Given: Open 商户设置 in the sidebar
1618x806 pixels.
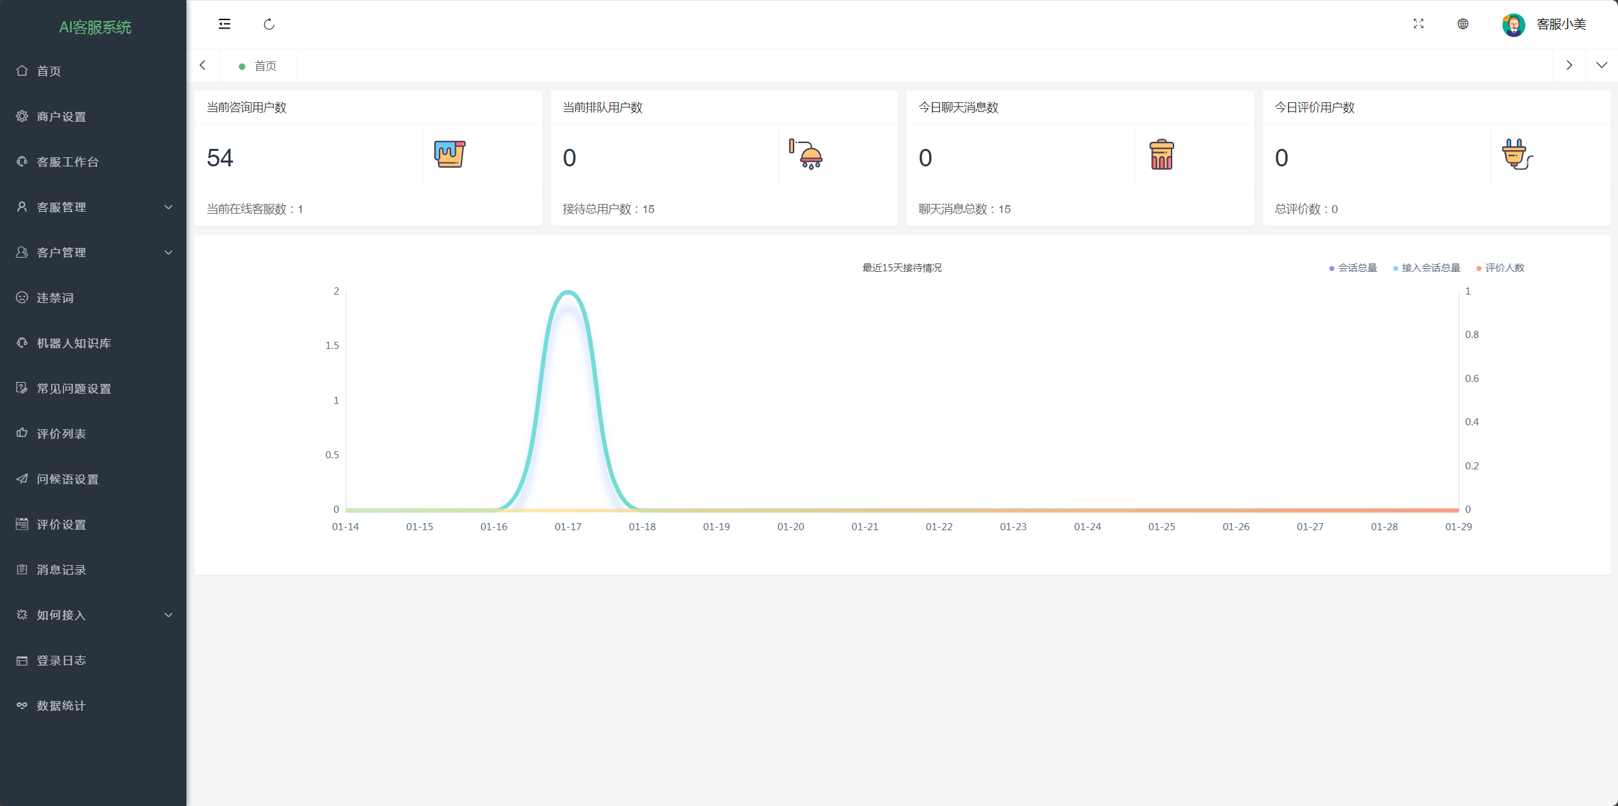Looking at the screenshot, I should 93,117.
